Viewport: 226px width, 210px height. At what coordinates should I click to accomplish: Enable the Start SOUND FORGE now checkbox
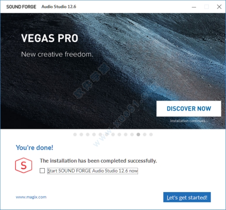[42, 170]
